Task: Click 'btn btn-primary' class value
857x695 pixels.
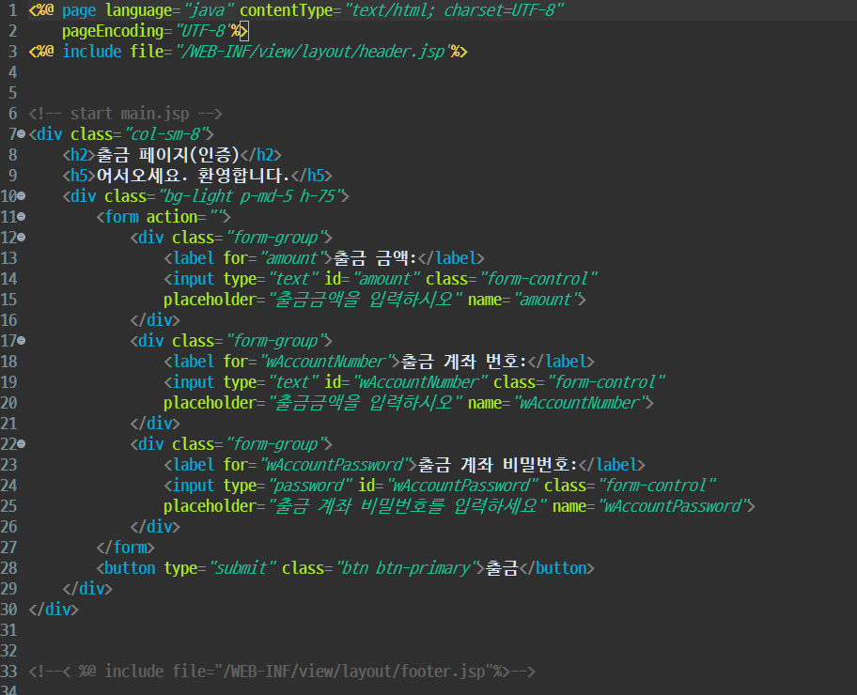Action: (407, 568)
